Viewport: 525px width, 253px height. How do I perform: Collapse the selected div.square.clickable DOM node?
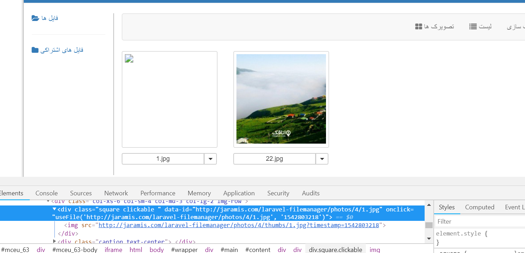[53, 209]
